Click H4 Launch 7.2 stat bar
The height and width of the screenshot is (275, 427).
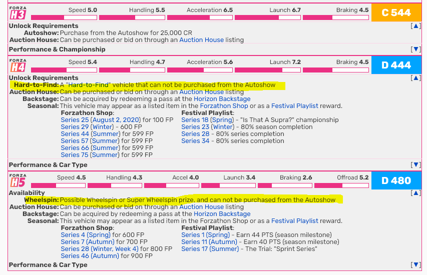tap(268, 70)
